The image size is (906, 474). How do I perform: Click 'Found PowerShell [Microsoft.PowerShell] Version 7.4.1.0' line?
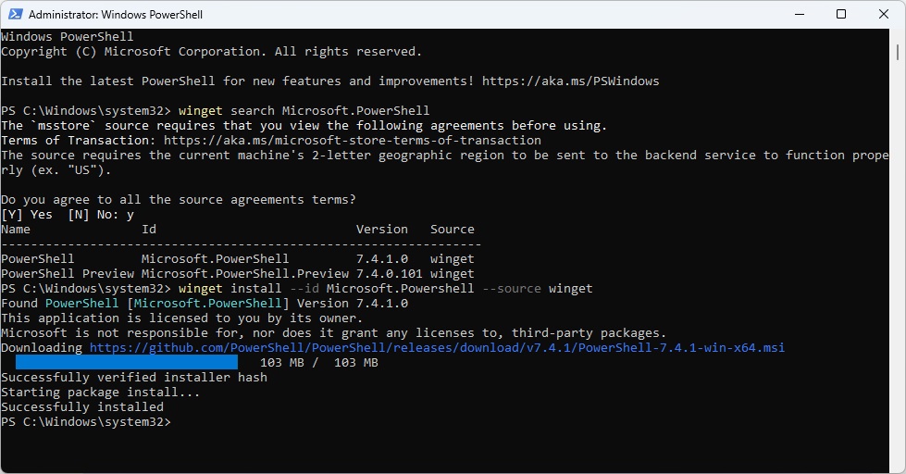[205, 303]
